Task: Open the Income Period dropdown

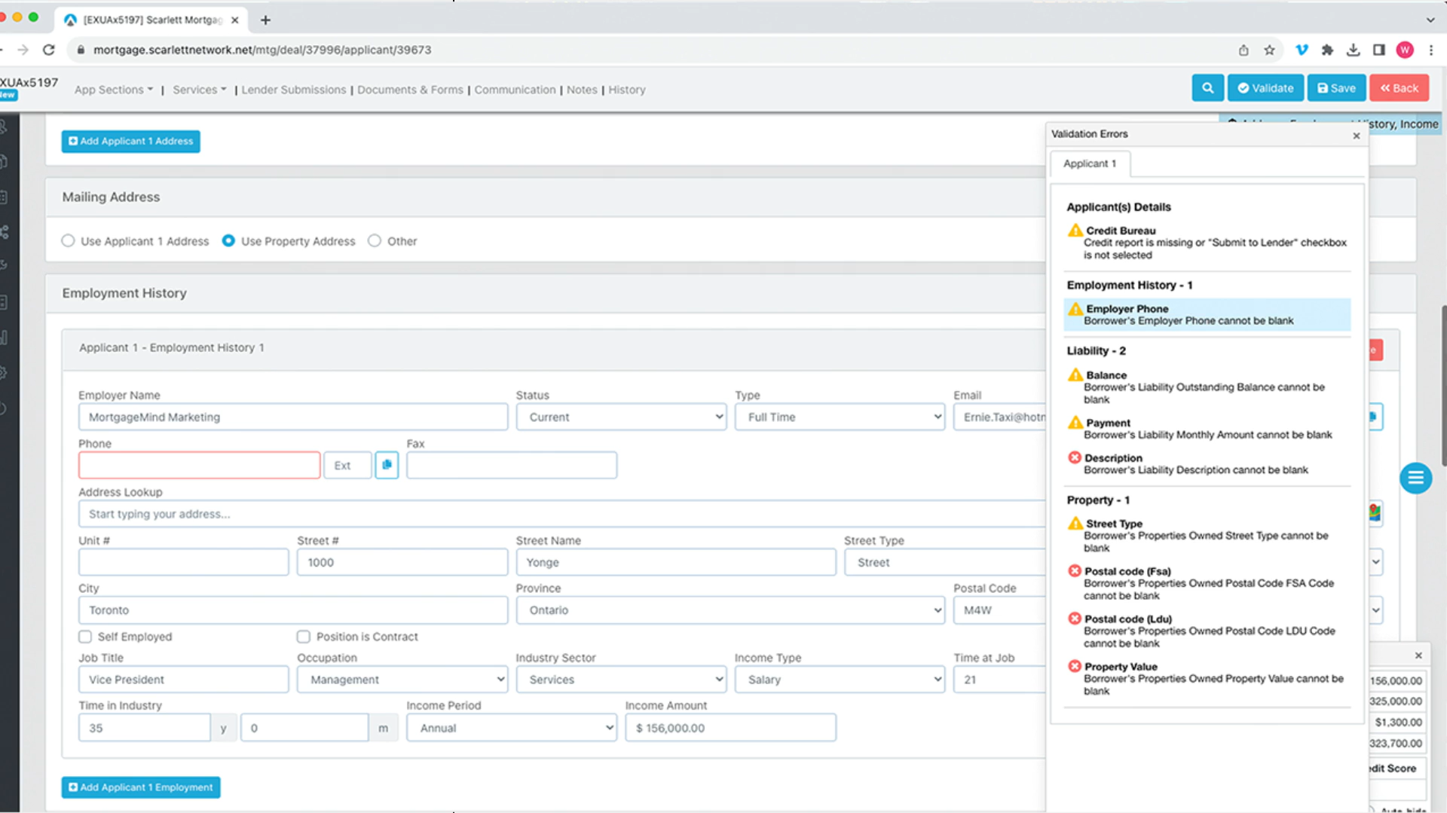Action: click(511, 728)
